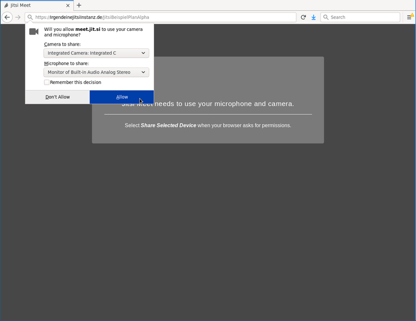This screenshot has height=321, width=416.
Task: Click the Don't Allow button
Action: point(57,97)
